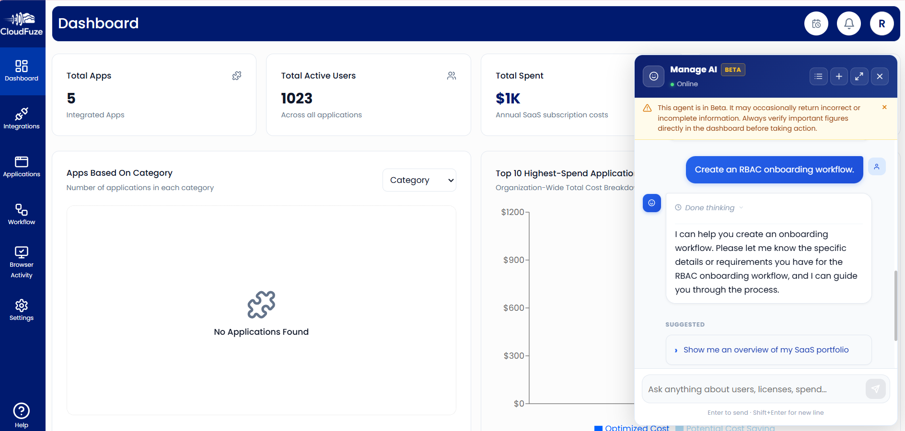
Task: Expand the Done thinking details
Action: pos(708,207)
